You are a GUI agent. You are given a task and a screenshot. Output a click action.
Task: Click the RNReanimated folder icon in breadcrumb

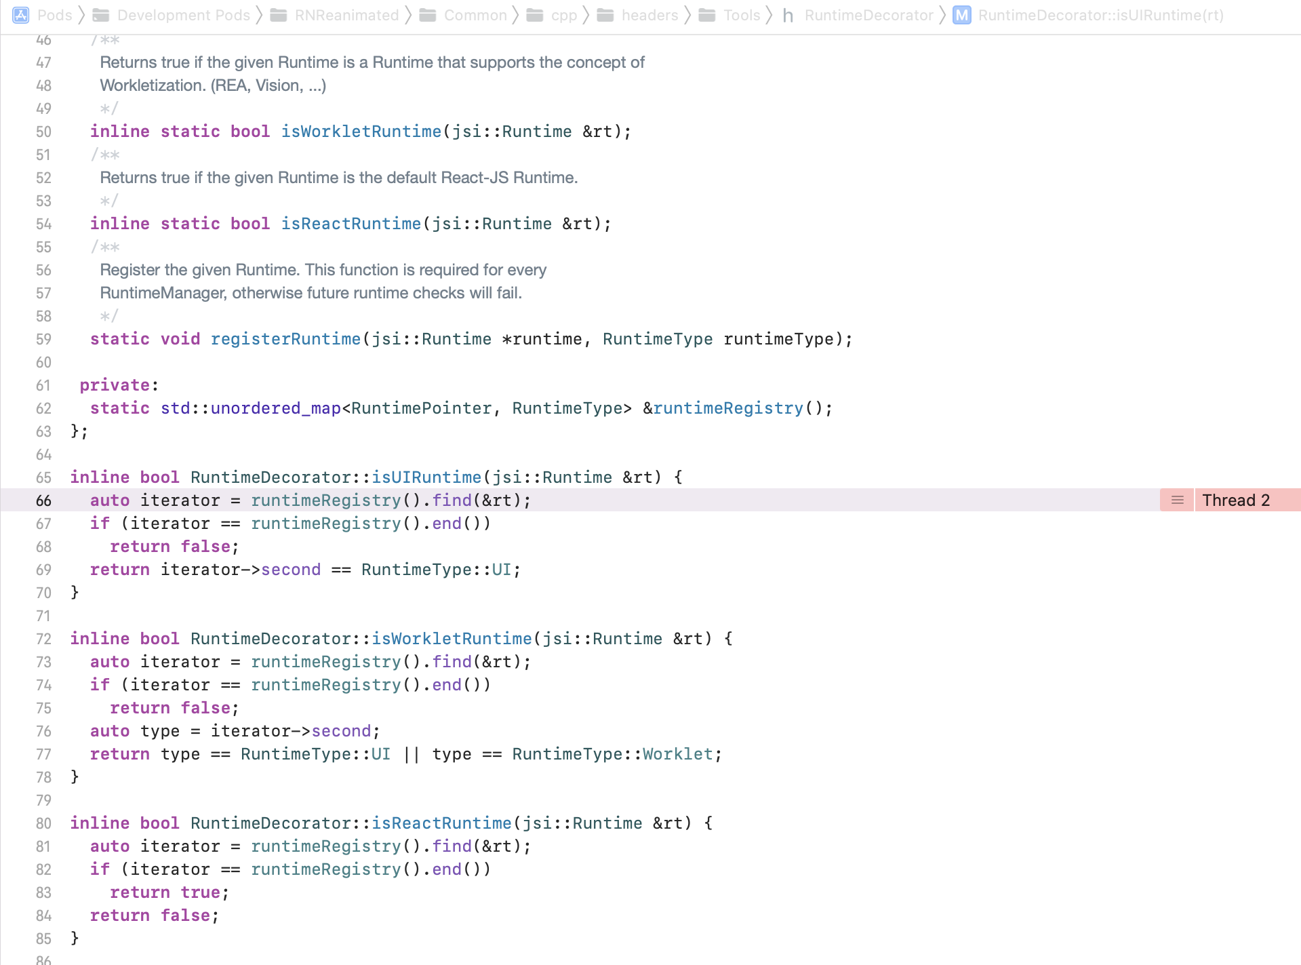tap(279, 15)
